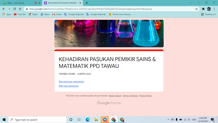
Task: Click the Type here to search box
Action: [x=37, y=120]
